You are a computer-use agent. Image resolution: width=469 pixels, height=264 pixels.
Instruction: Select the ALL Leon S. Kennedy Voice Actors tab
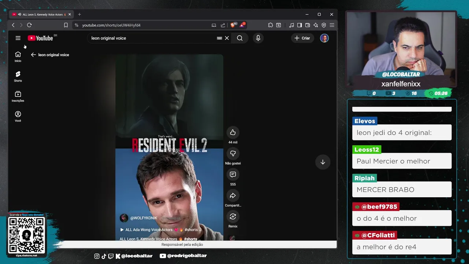[41, 14]
